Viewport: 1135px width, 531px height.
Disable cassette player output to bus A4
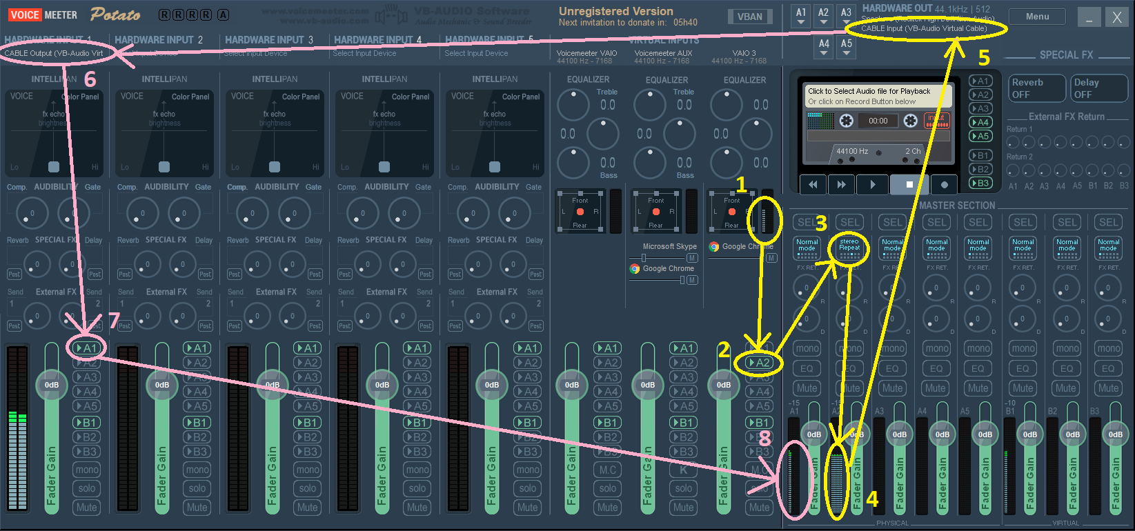click(x=980, y=122)
